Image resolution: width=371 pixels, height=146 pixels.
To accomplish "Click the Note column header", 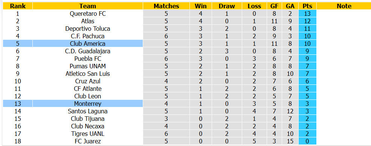I will point(344,6).
